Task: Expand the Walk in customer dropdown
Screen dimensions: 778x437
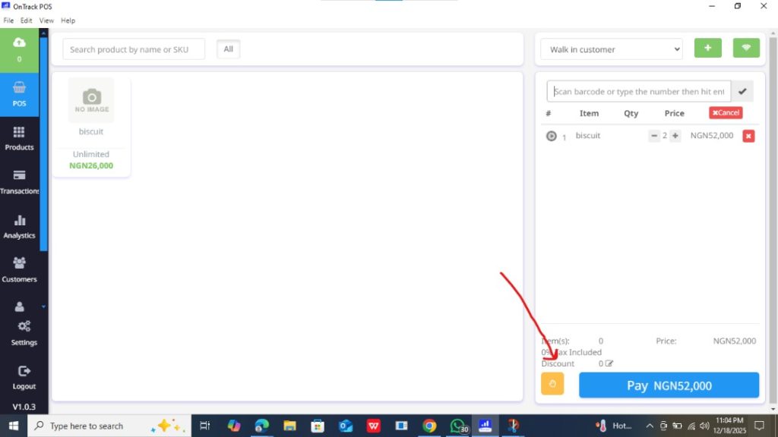Action: (612, 49)
